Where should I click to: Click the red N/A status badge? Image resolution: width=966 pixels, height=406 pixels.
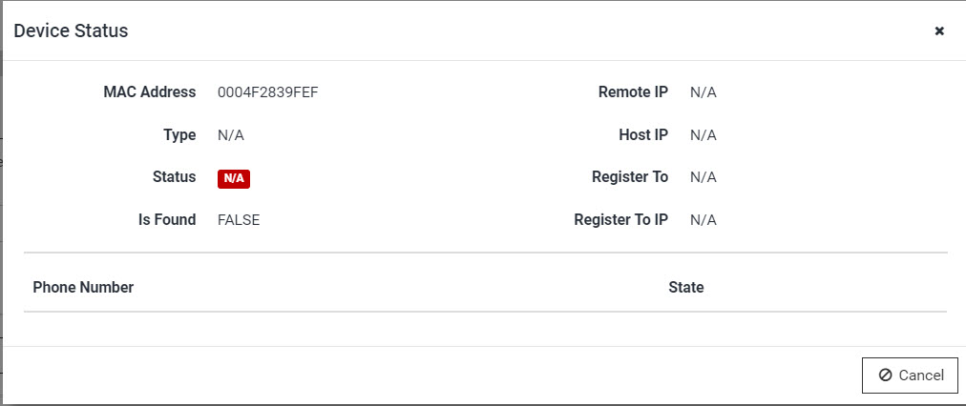(234, 178)
